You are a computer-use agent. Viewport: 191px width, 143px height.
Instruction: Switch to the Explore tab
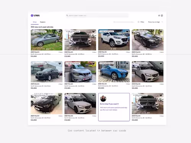43,22
